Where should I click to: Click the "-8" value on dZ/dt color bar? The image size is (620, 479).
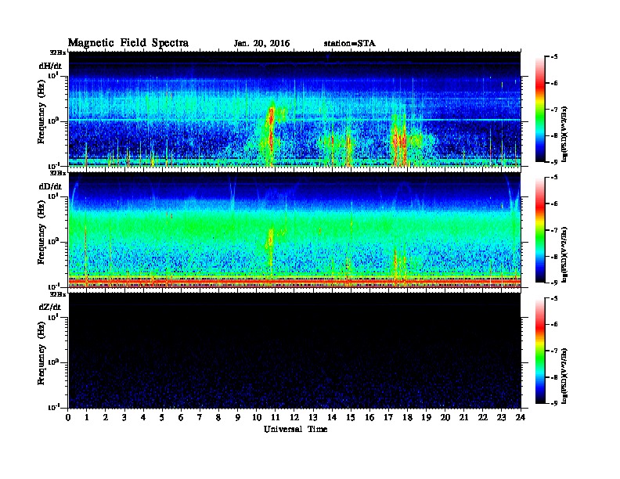(x=554, y=377)
